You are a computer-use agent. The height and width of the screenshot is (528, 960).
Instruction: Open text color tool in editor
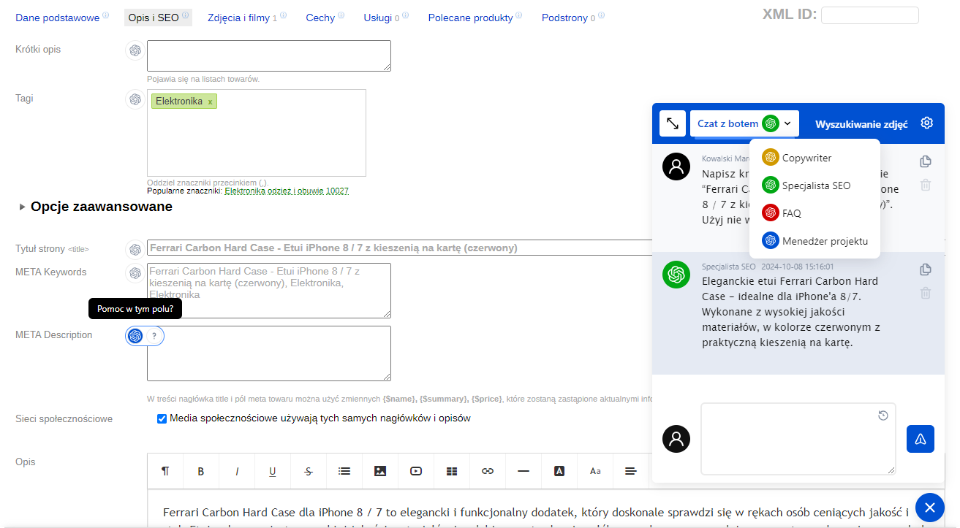point(559,471)
